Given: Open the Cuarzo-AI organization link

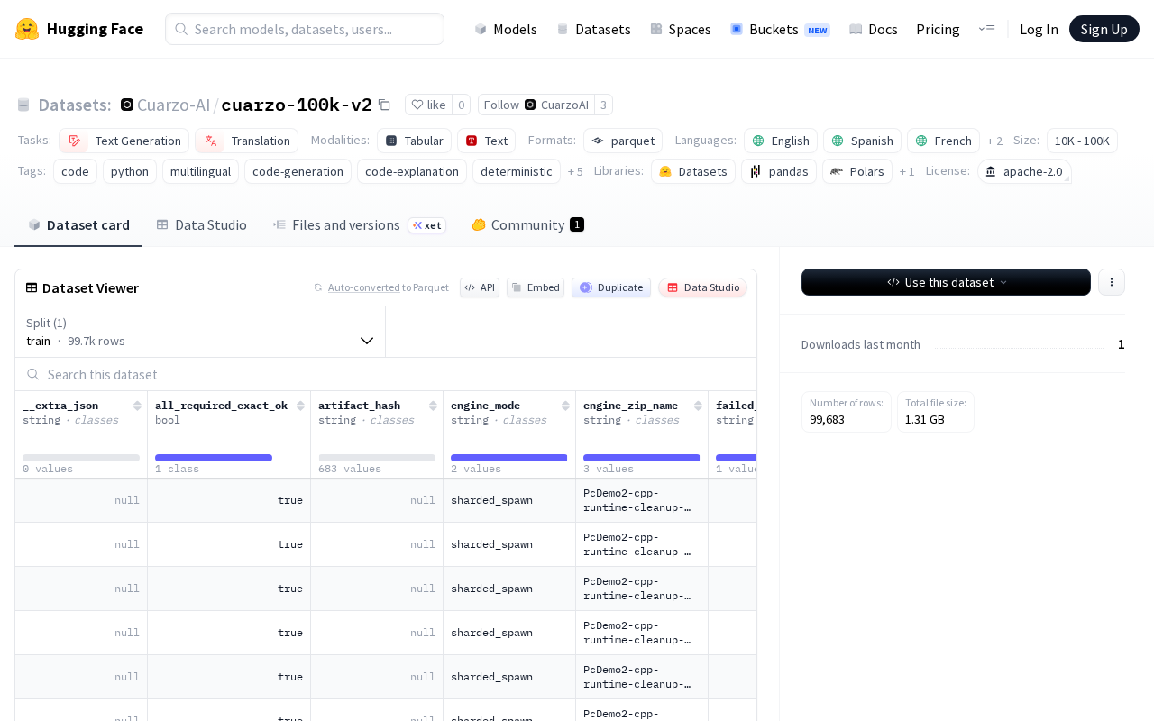Looking at the screenshot, I should tap(173, 105).
